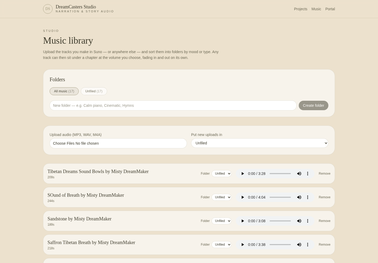
Task: Remove Tibetan Dreams Sound Bowls track
Action: tap(324, 174)
